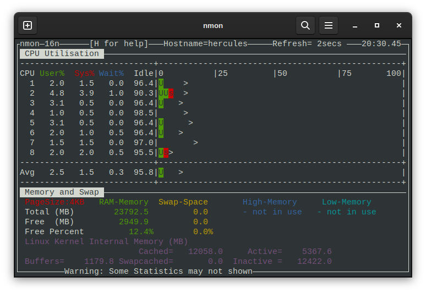This screenshot has width=426, height=293.
Task: Click the red s block in CPU 2 bar
Action: (171, 93)
